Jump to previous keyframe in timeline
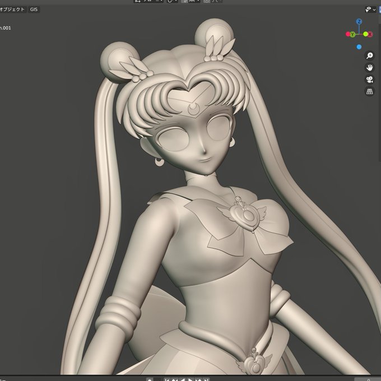381x381 pixels. click(175, 379)
